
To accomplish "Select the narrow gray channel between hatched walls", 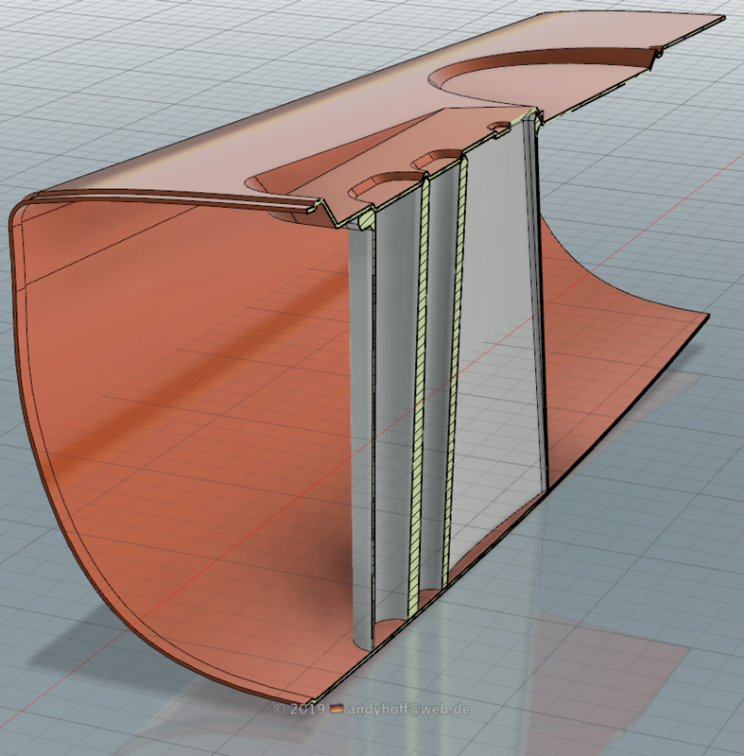I will pyautogui.click(x=436, y=378).
